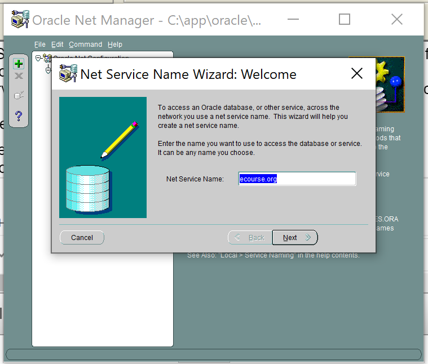Open the Edit menu
The width and height of the screenshot is (428, 364).
point(57,45)
